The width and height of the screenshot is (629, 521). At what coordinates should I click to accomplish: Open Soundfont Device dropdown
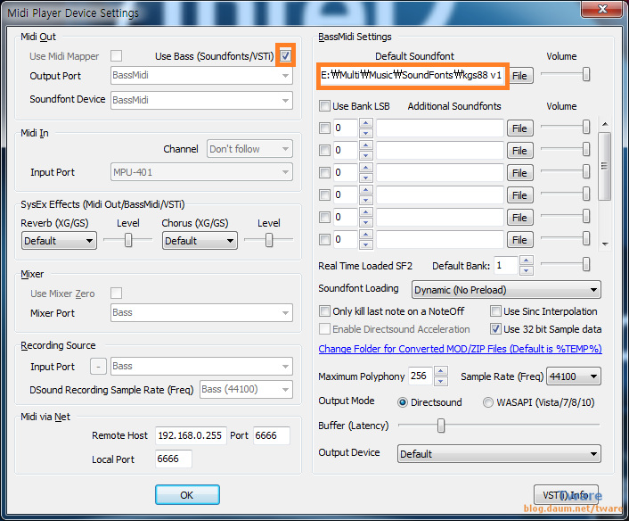coord(201,100)
